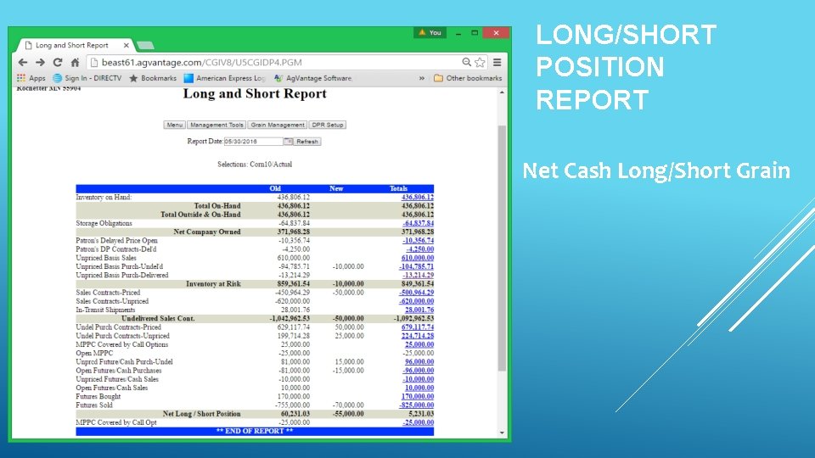The width and height of the screenshot is (815, 458).
Task: Go forward with the browser forward arrow
Action: click(x=40, y=62)
